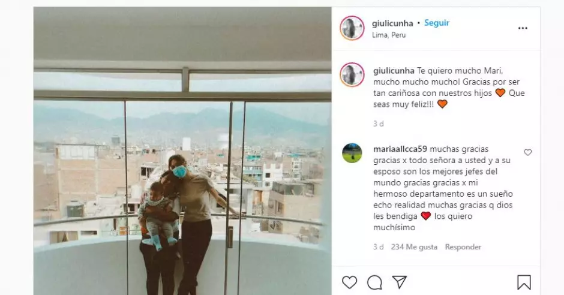Screen dimensions: 564x295
Task: Click the balcony photo of the post
Action: click(182, 151)
